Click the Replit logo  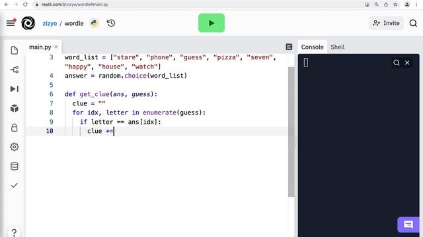coord(28,23)
